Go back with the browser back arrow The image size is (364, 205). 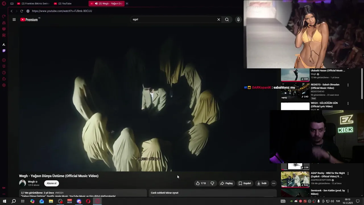[x=11, y=11]
